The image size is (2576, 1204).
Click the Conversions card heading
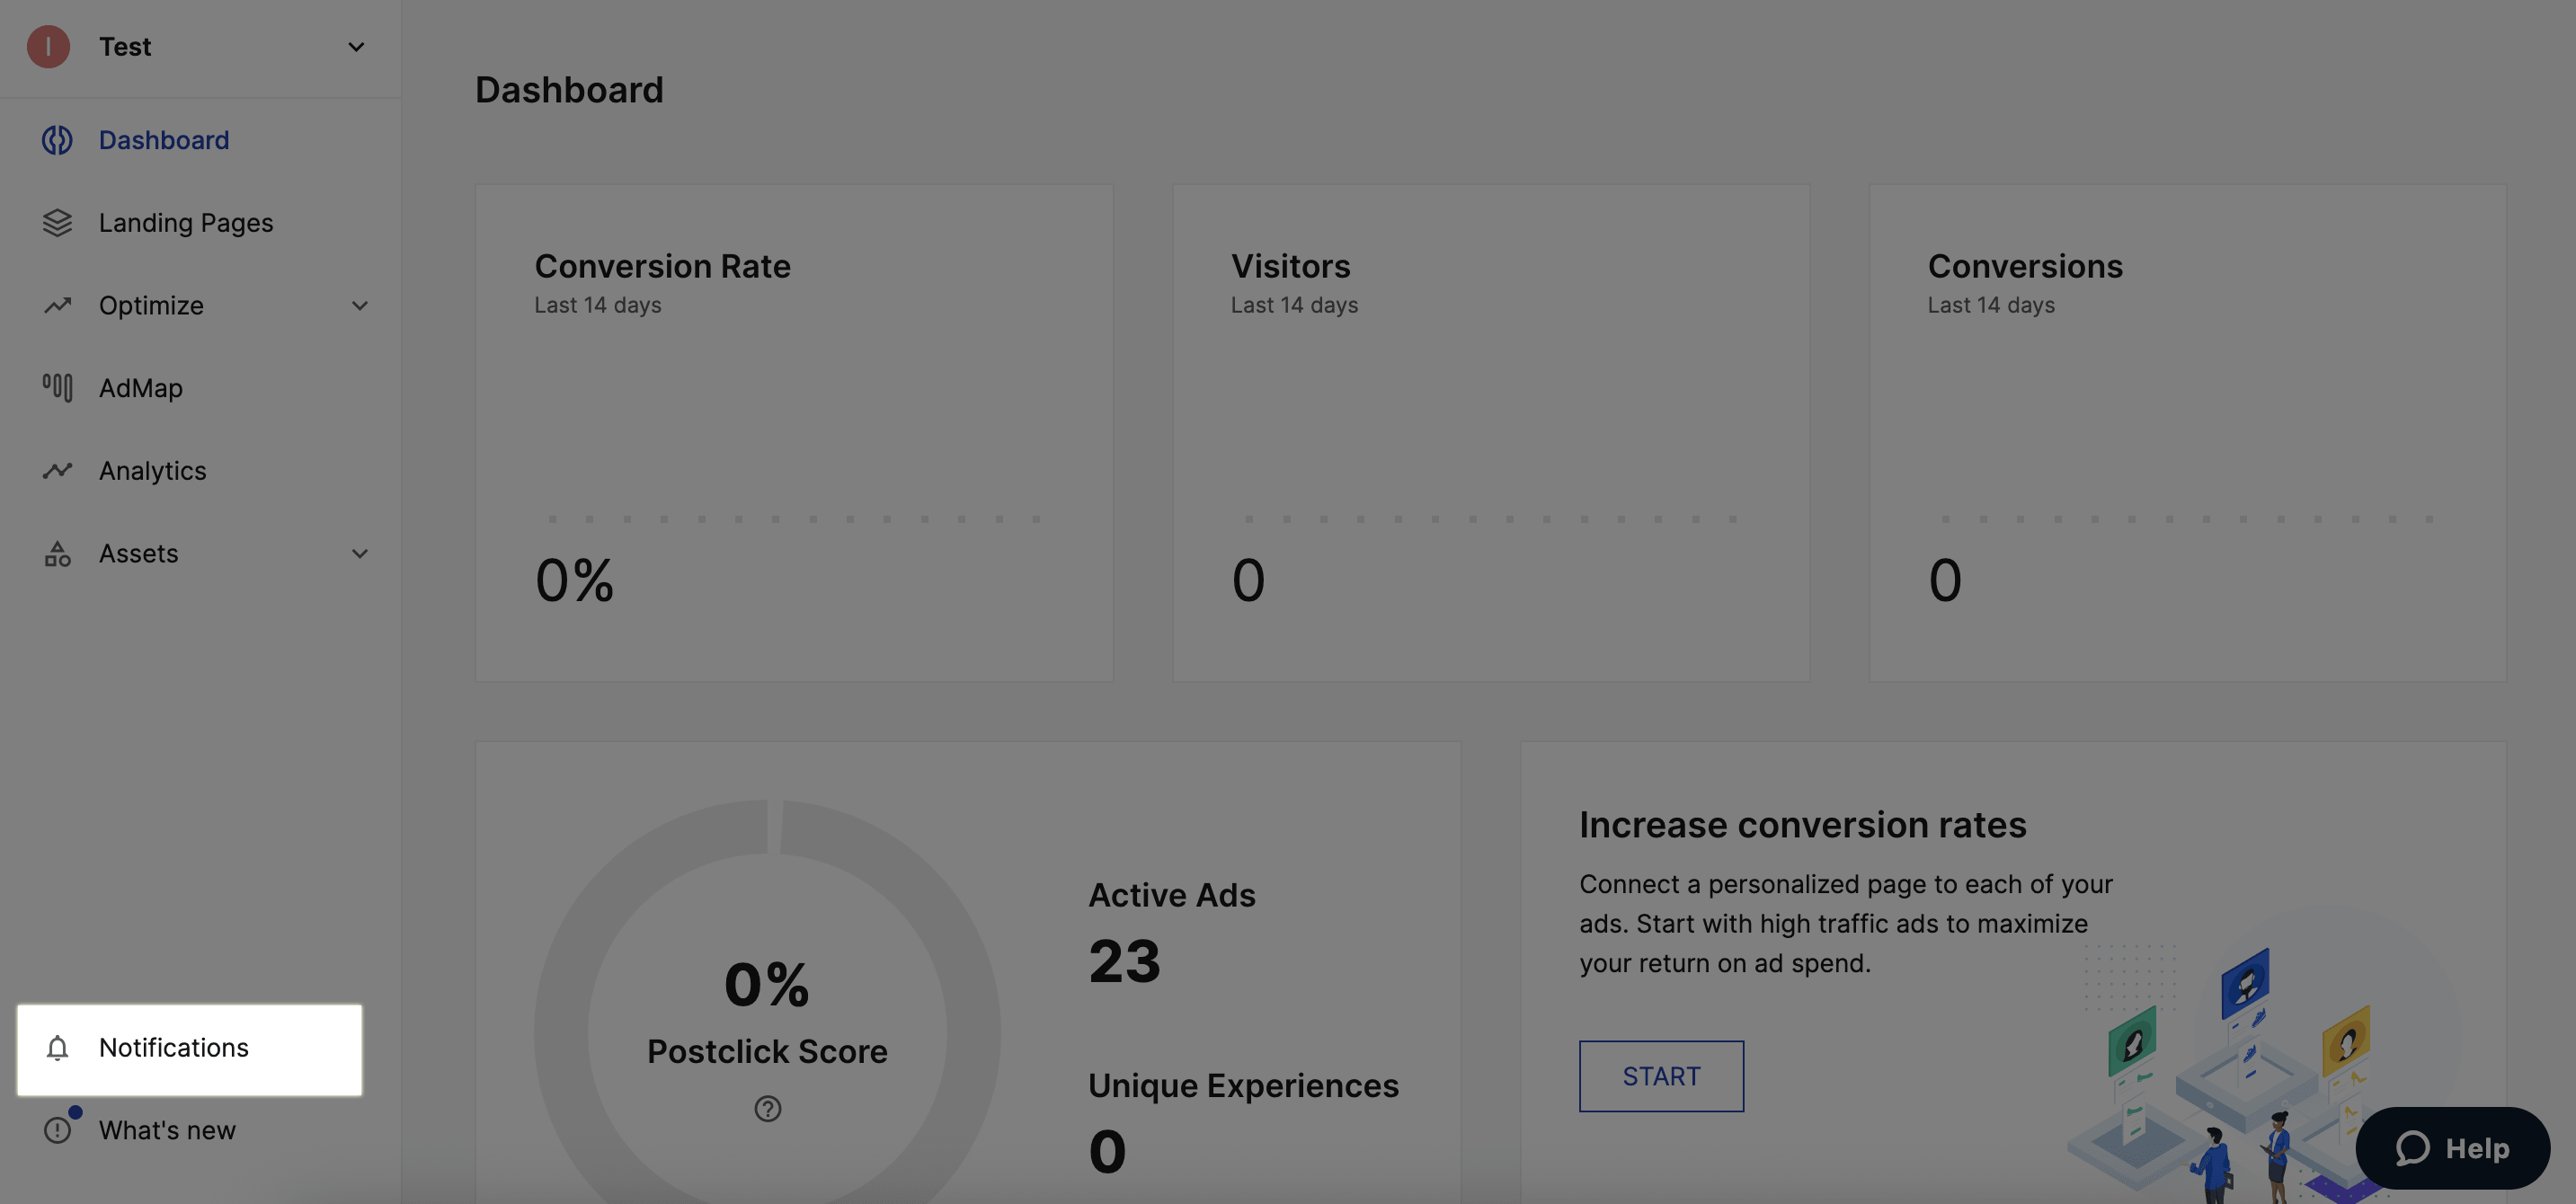click(2025, 266)
